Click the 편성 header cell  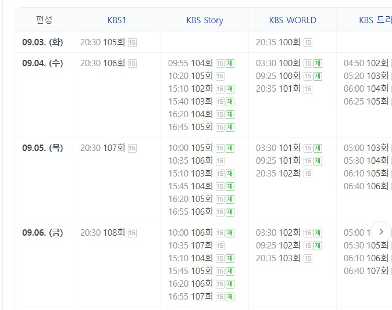(44, 20)
